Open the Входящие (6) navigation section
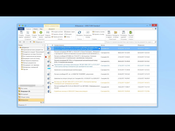Image resolution: width=175 pixels, height=131 pixels. coord(31,91)
